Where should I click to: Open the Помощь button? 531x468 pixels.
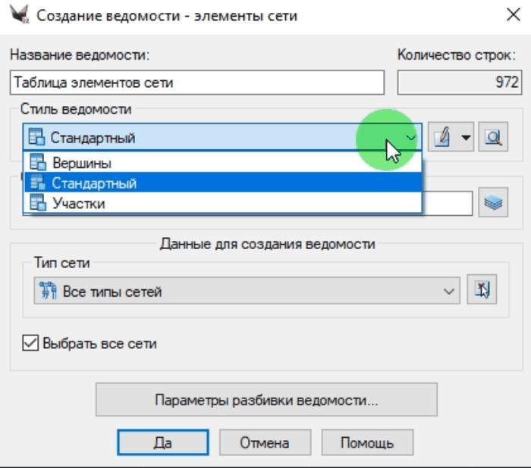click(367, 442)
